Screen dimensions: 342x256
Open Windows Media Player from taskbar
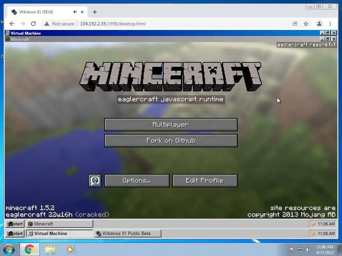click(x=70, y=249)
